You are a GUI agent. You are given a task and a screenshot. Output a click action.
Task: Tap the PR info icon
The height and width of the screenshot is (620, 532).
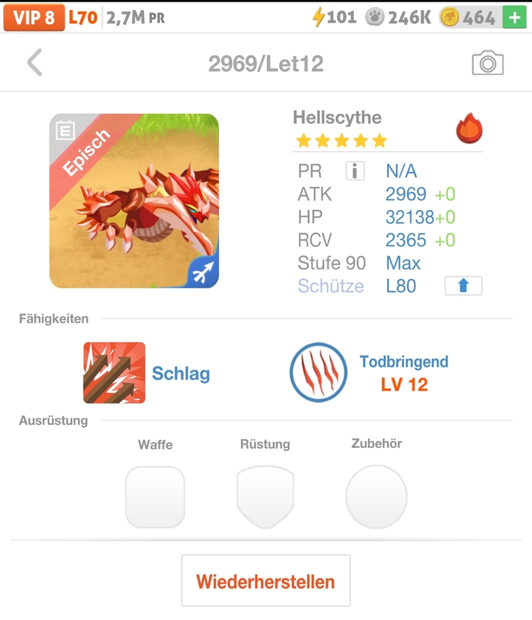point(355,171)
